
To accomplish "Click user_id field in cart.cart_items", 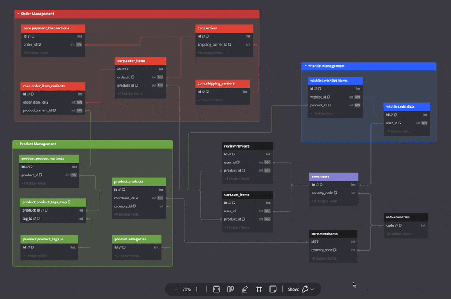I will 247,211.
